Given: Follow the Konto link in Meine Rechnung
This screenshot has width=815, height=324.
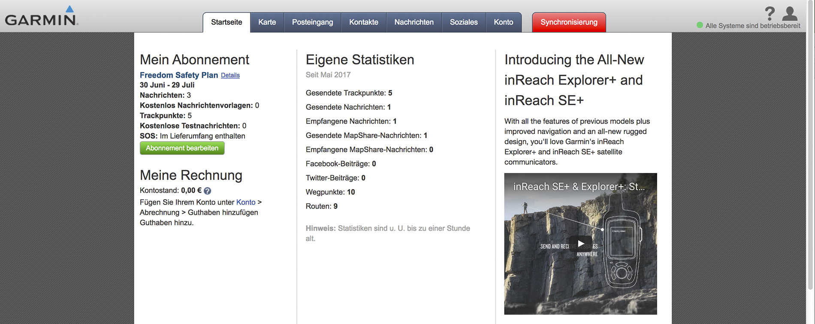Looking at the screenshot, I should point(245,202).
